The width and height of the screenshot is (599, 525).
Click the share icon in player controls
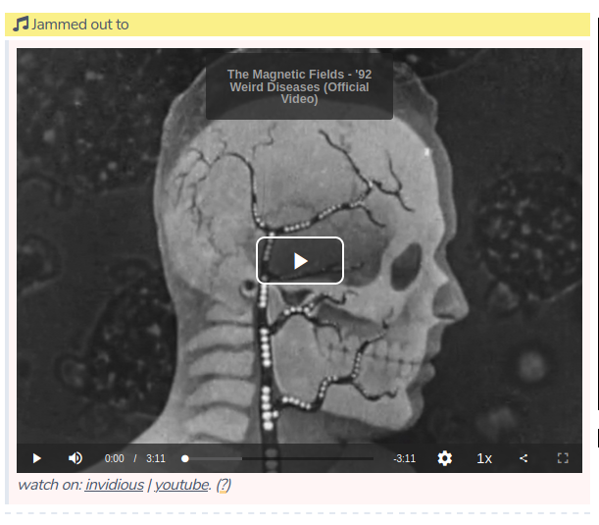pyautogui.click(x=524, y=458)
